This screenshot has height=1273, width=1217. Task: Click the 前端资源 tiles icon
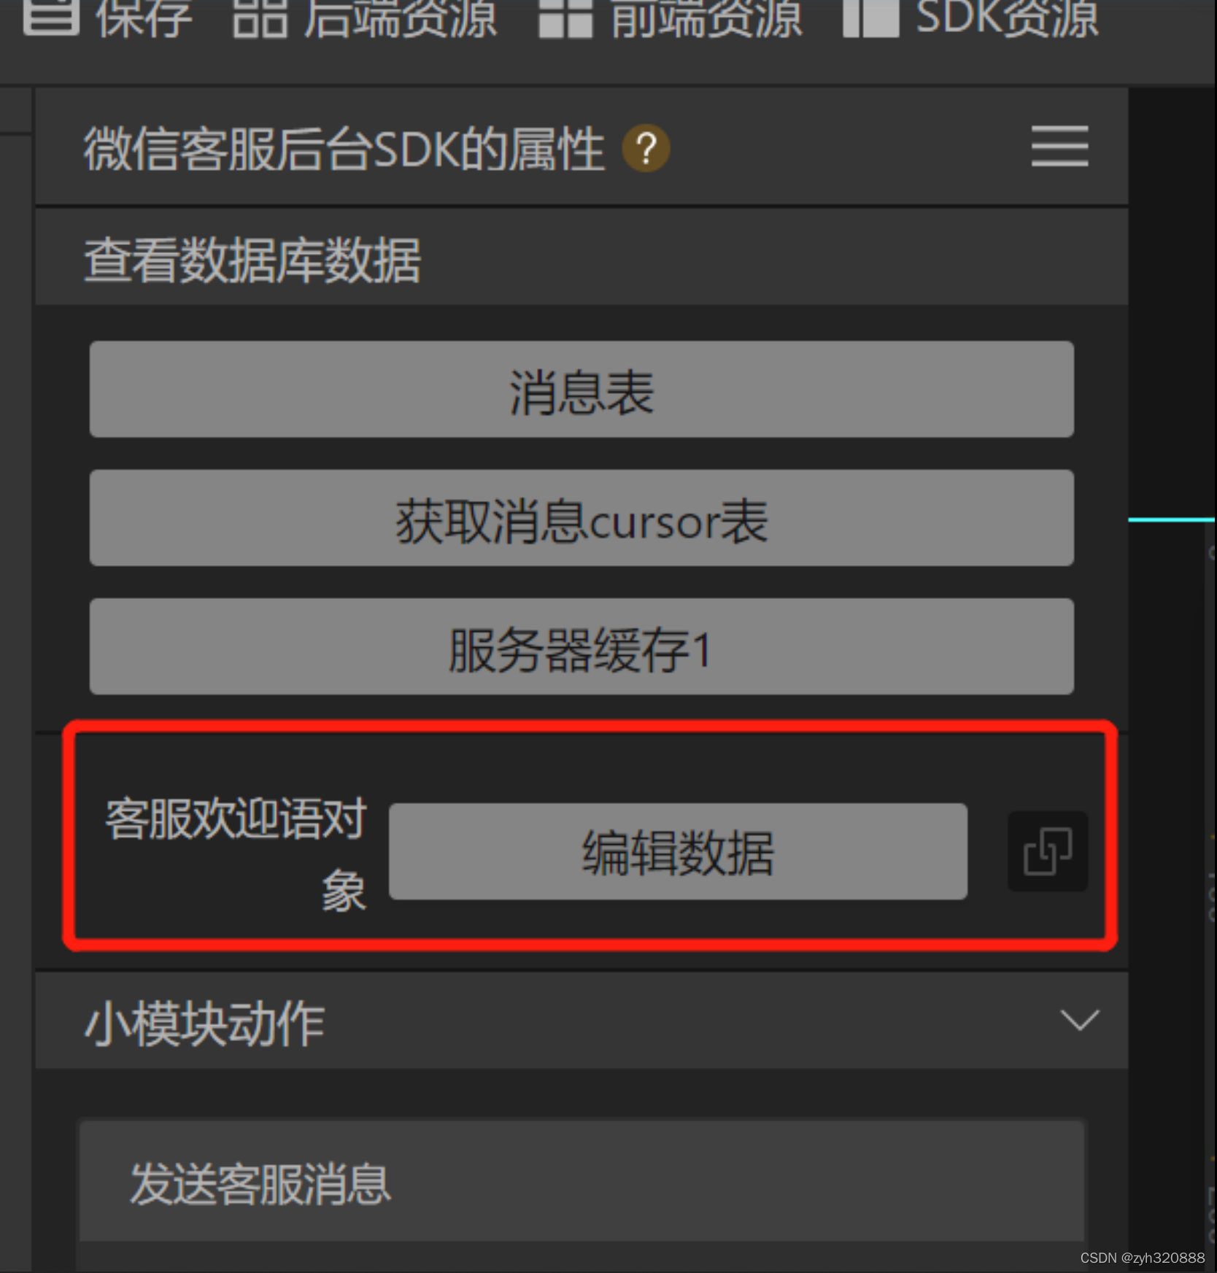(x=565, y=18)
